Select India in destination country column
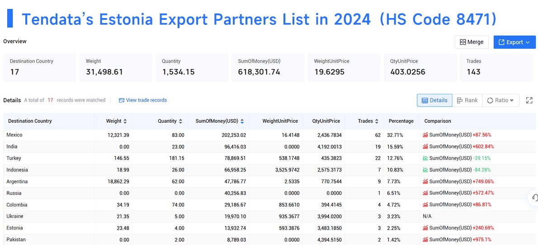 pyautogui.click(x=12, y=147)
